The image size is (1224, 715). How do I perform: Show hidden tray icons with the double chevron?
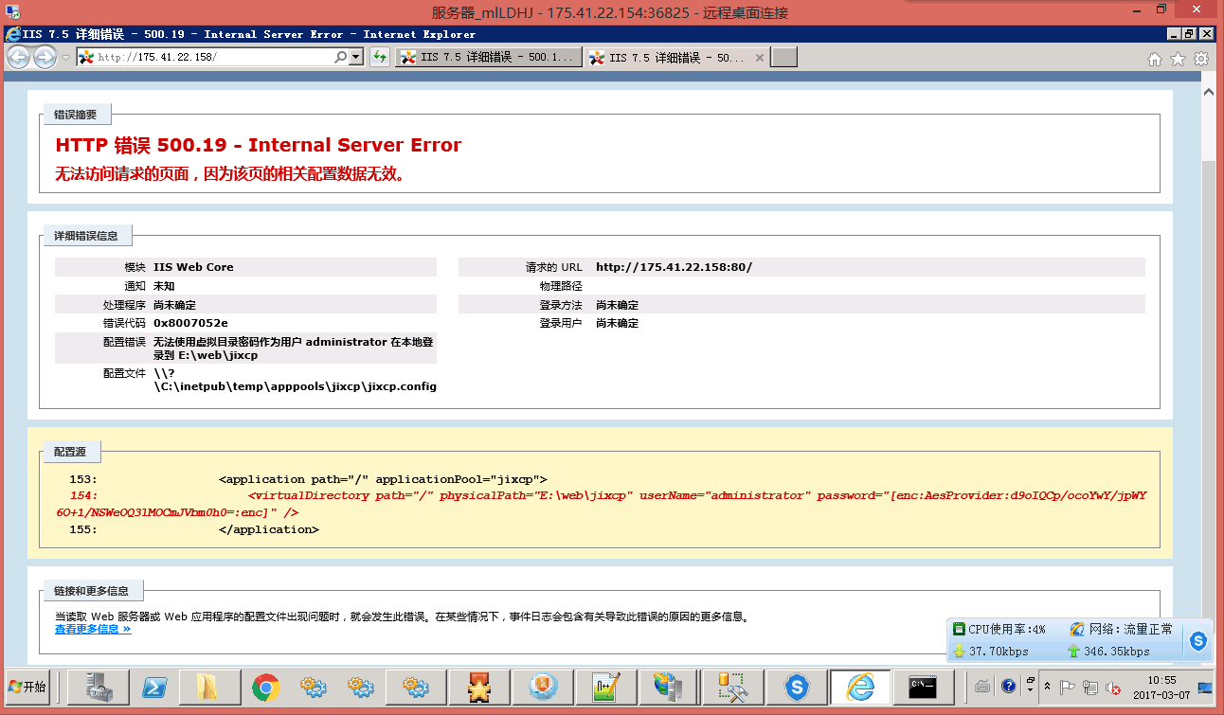coord(1046,687)
